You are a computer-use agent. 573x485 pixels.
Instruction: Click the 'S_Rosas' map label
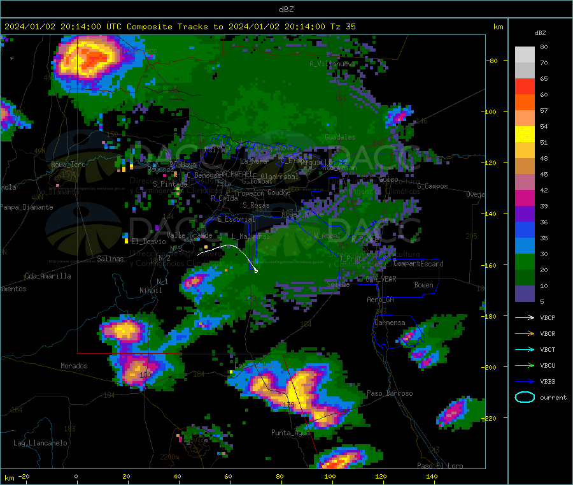(256, 205)
